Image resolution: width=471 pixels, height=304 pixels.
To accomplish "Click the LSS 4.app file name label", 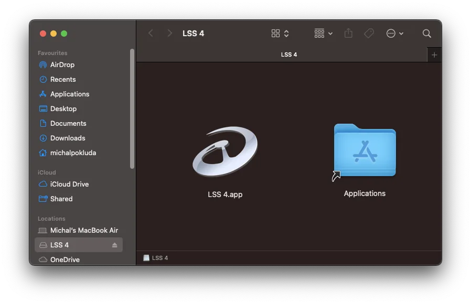I will [225, 194].
